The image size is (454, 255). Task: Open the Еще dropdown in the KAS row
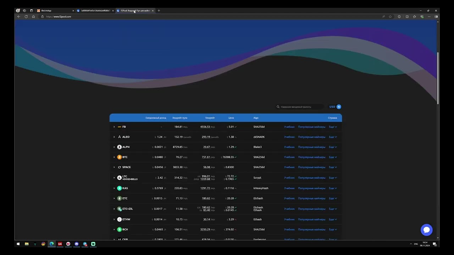click(333, 188)
